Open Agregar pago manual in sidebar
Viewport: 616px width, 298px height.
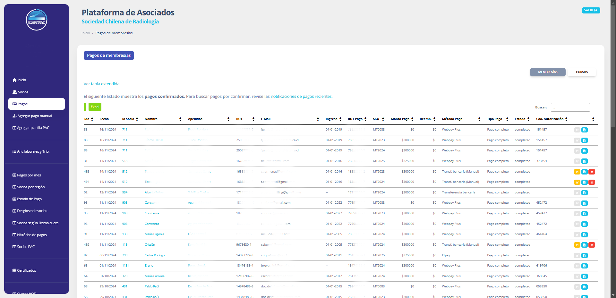pos(34,116)
